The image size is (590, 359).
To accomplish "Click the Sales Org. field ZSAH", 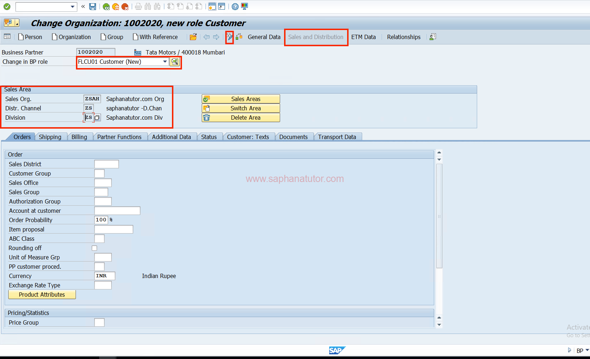I will (92, 99).
